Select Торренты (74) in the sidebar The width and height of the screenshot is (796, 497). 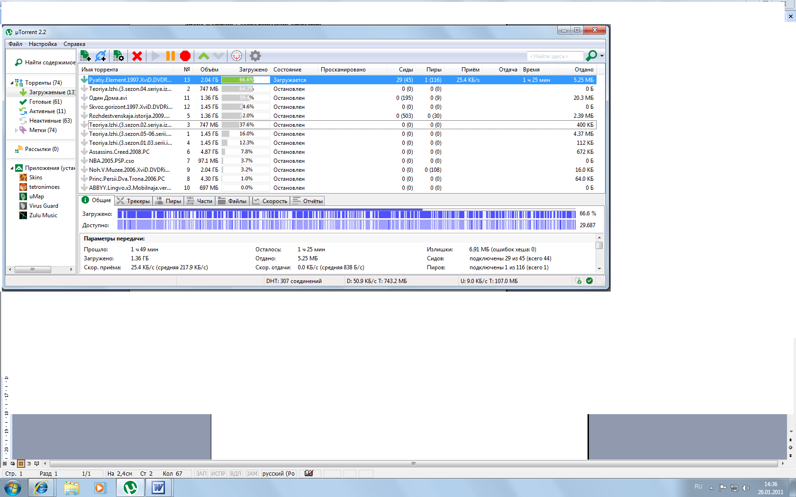(38, 83)
